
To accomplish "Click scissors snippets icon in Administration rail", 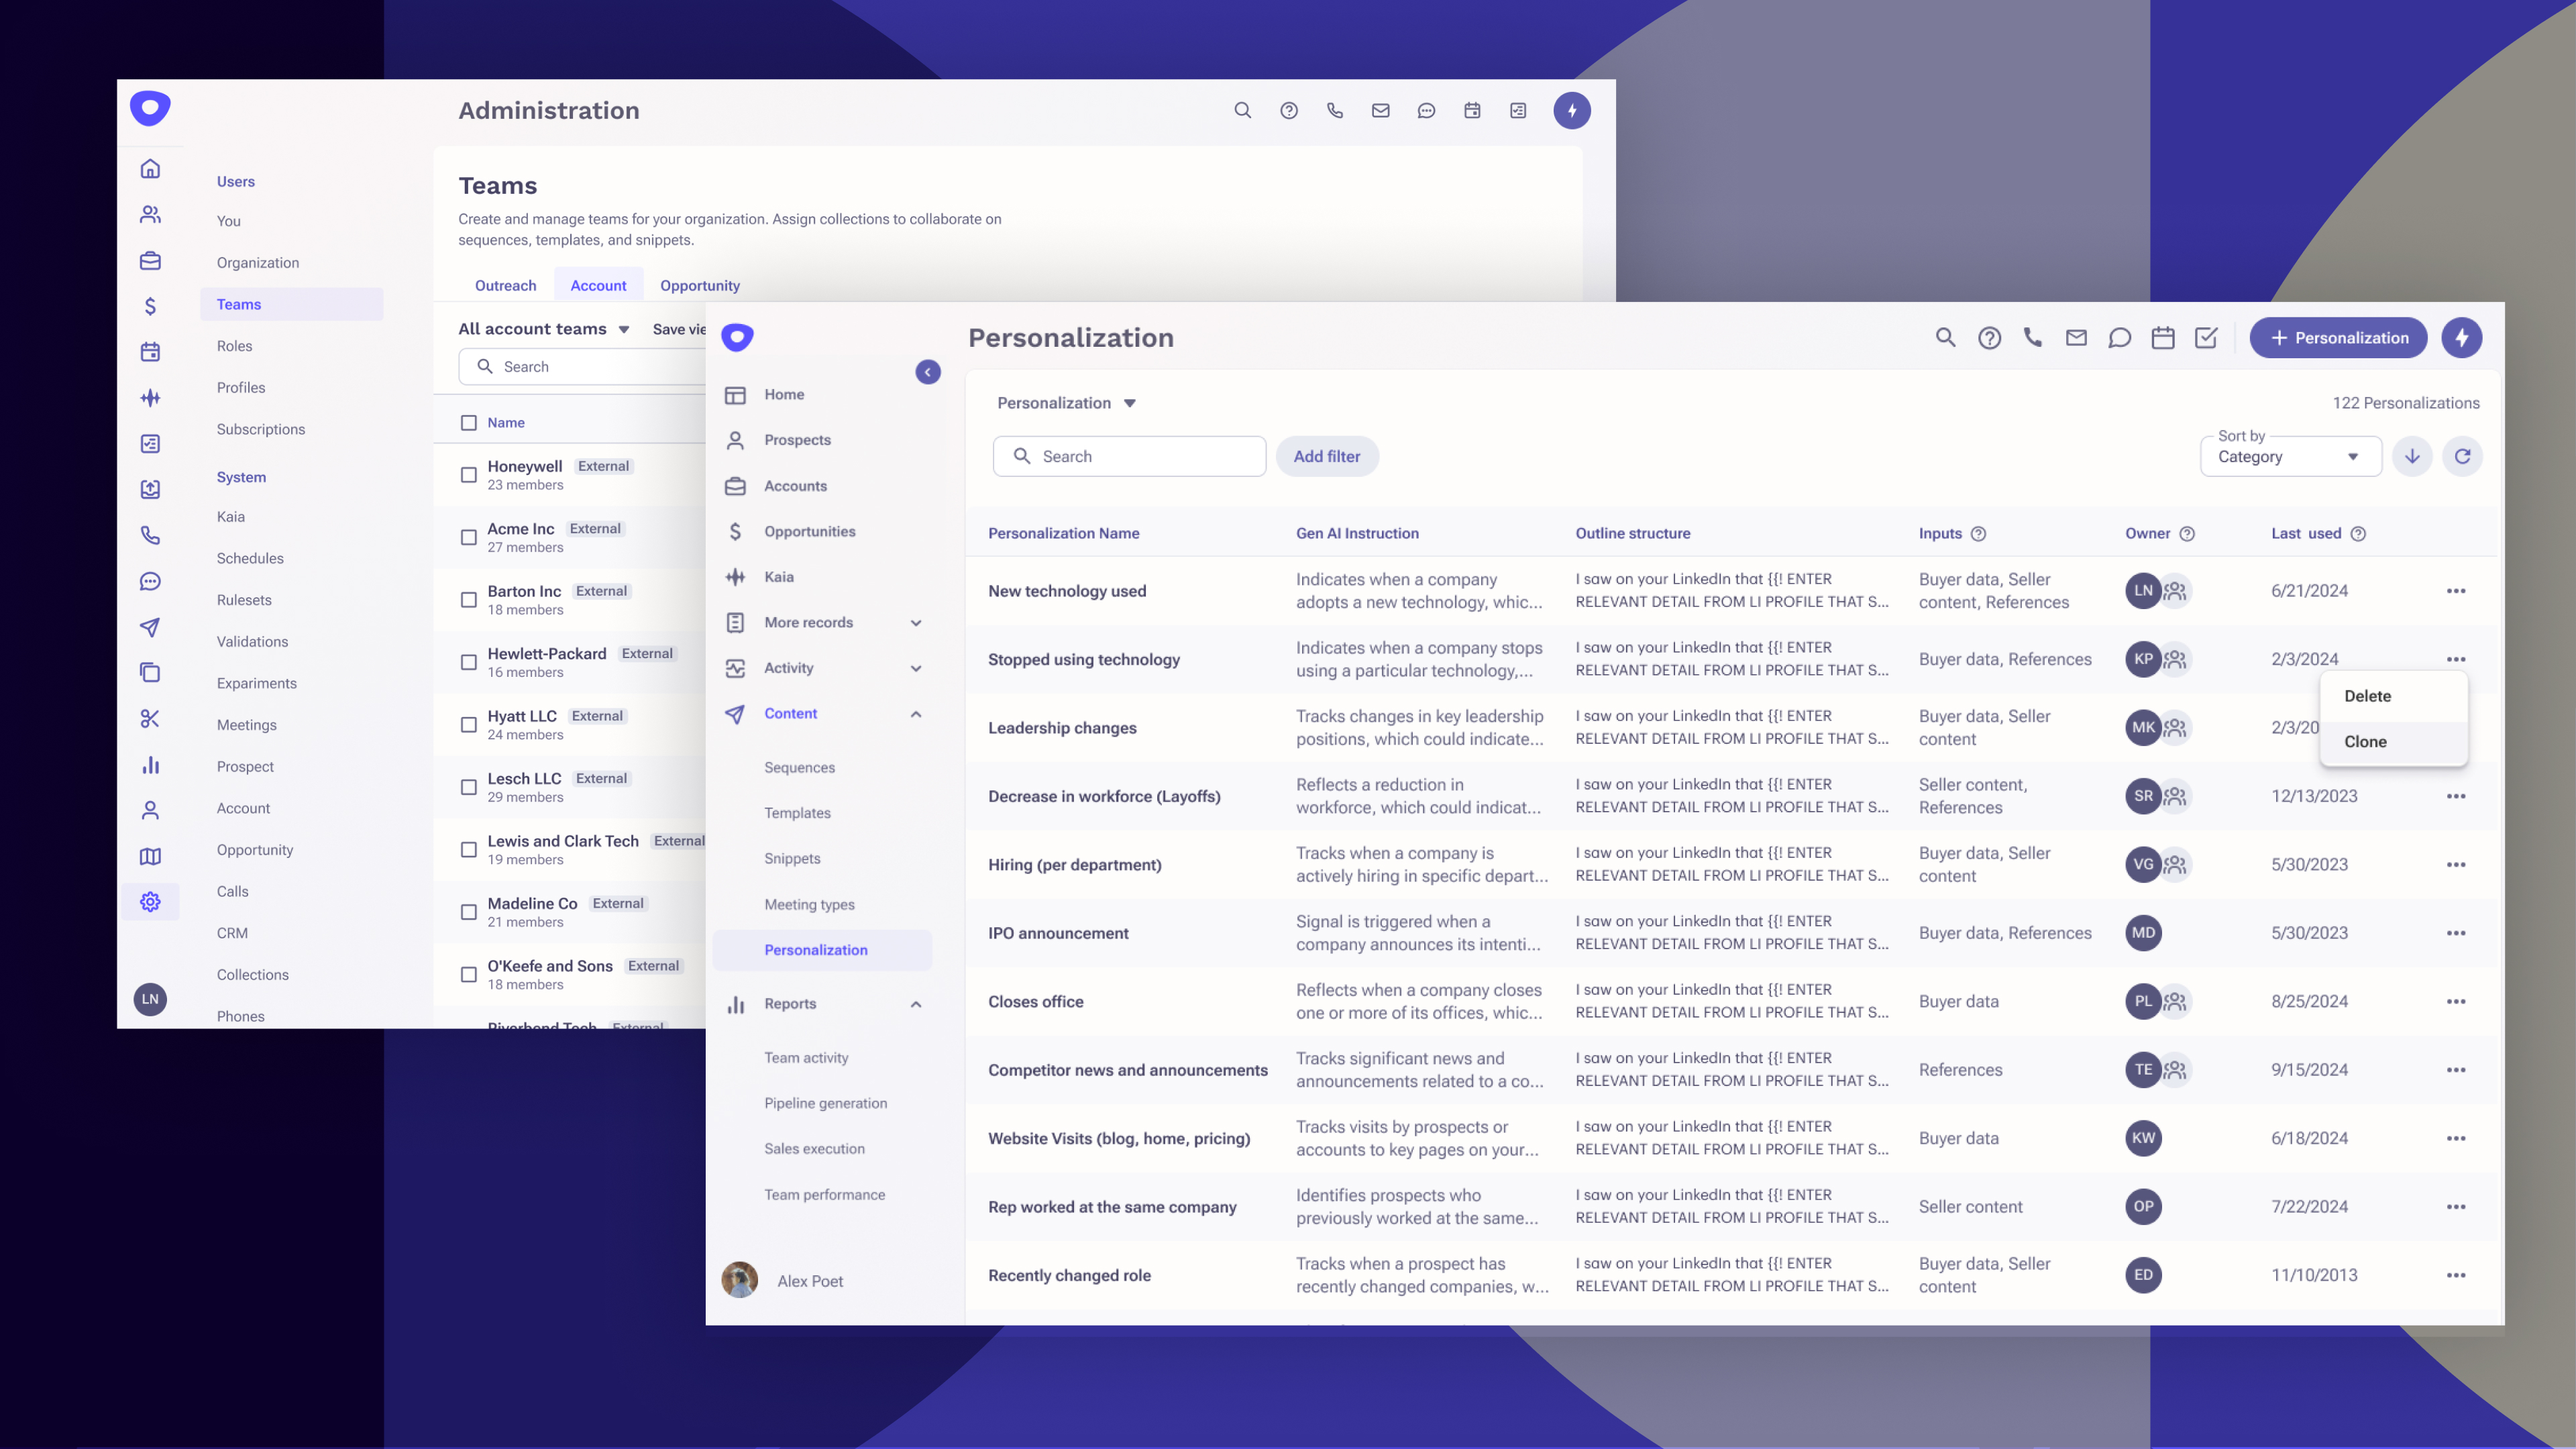I will tap(150, 719).
